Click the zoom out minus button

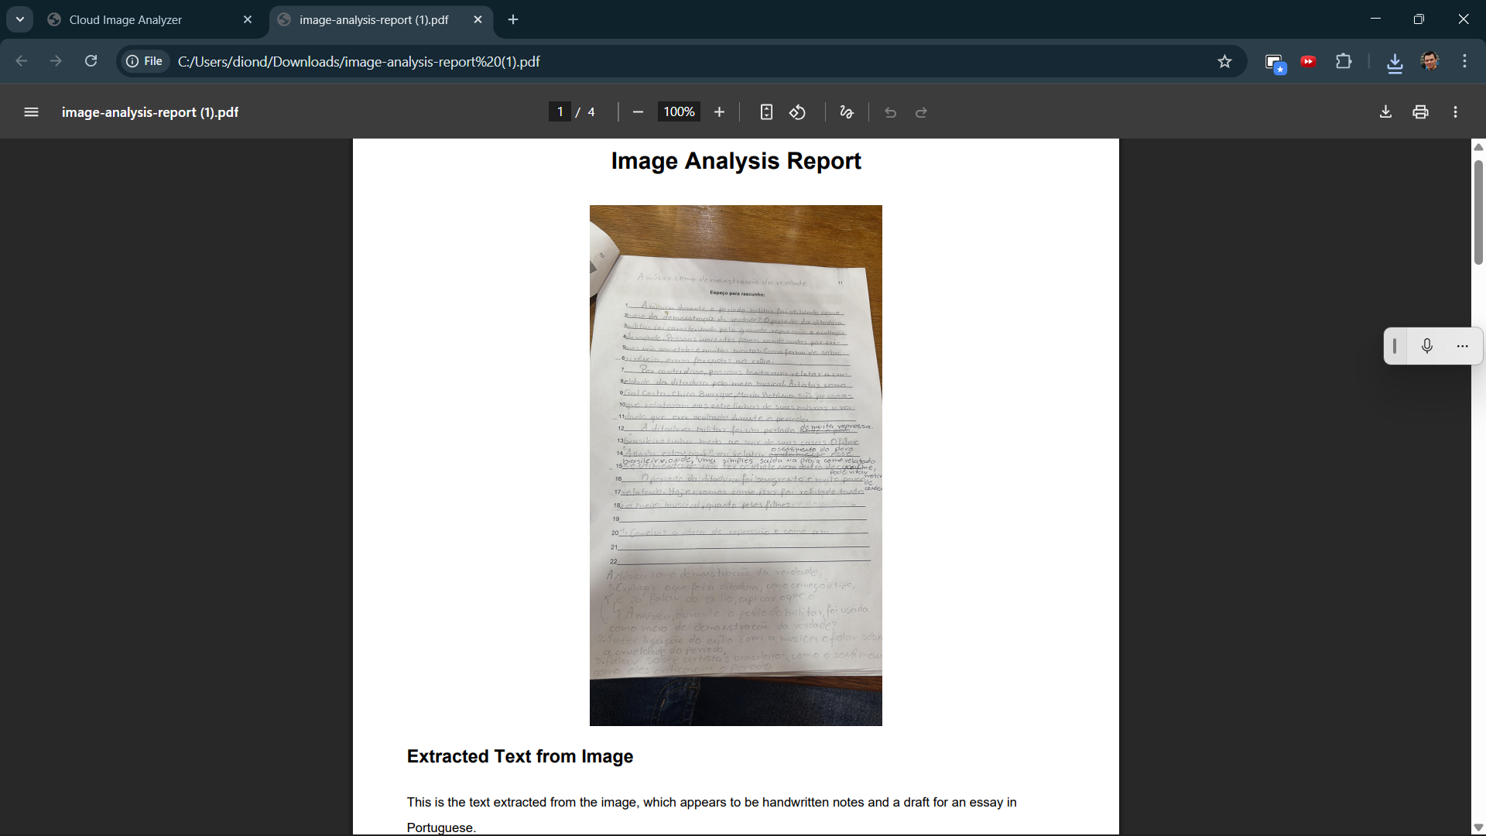[638, 112]
